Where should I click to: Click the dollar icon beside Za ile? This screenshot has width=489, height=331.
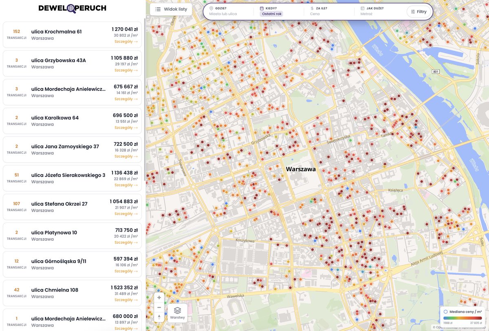[312, 8]
